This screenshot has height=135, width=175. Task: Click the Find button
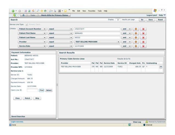click(x=41, y=90)
